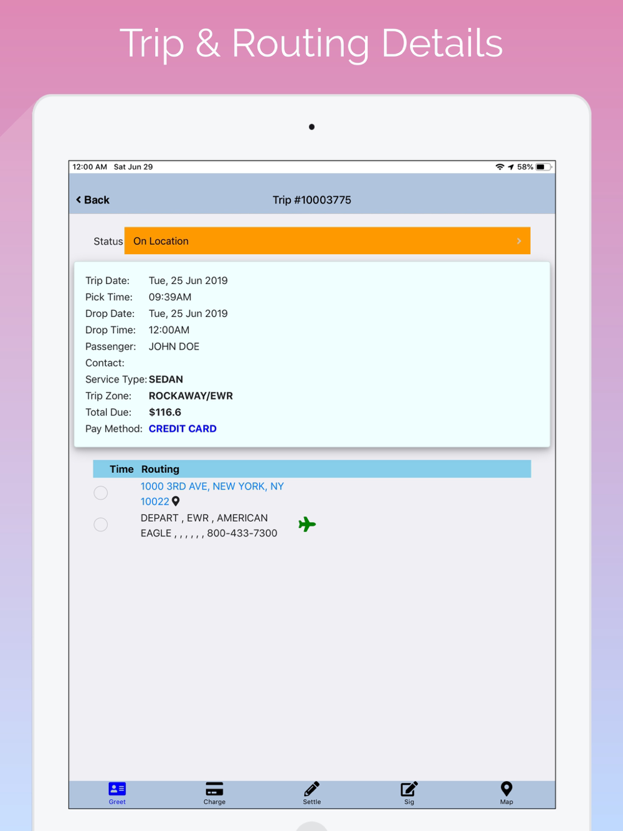Select the radio button for DEPART EWR stop

coord(101,525)
